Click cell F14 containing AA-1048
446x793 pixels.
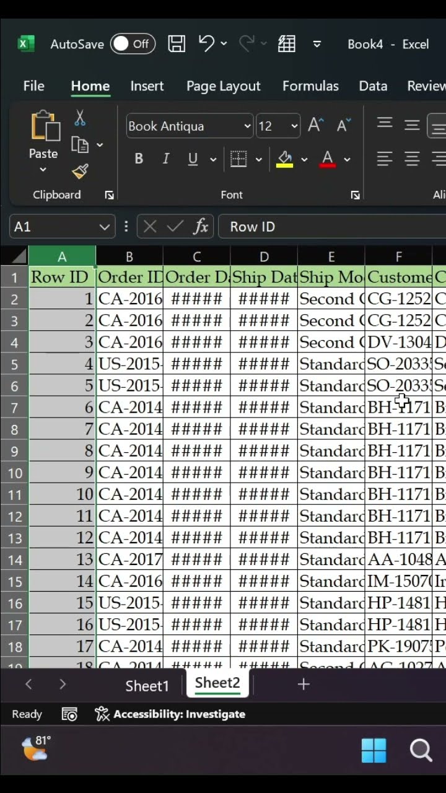coord(398,559)
